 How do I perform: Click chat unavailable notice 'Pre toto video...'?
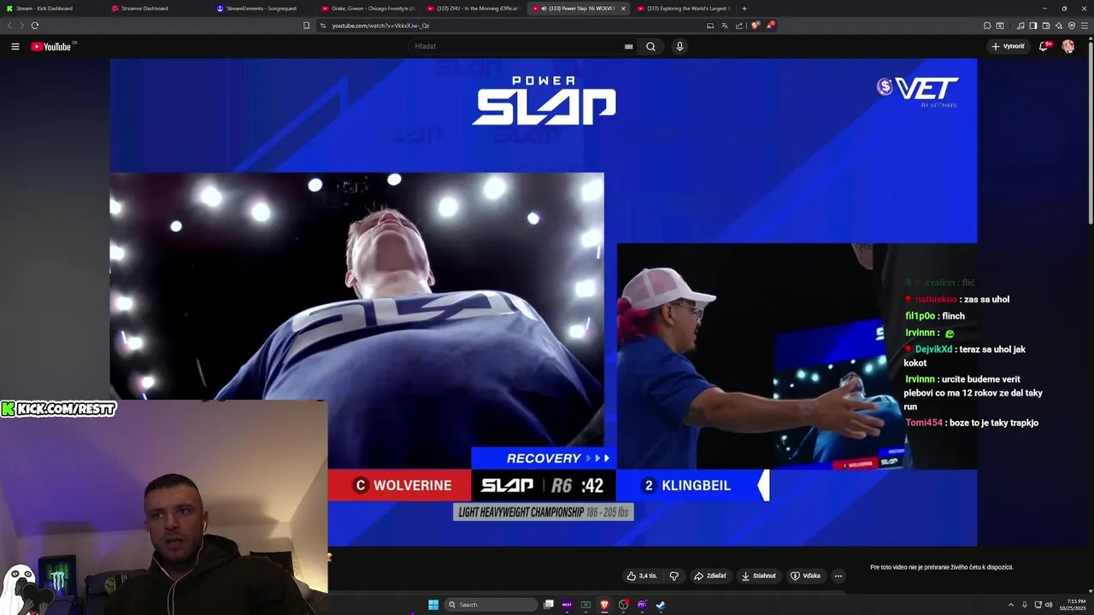point(941,567)
